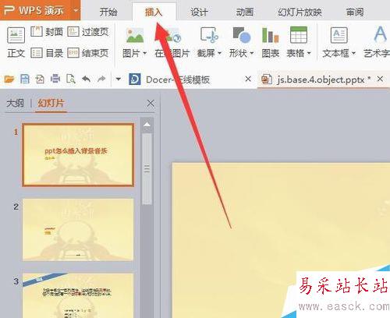Click the 截屏 screenshot icon

pos(209,35)
